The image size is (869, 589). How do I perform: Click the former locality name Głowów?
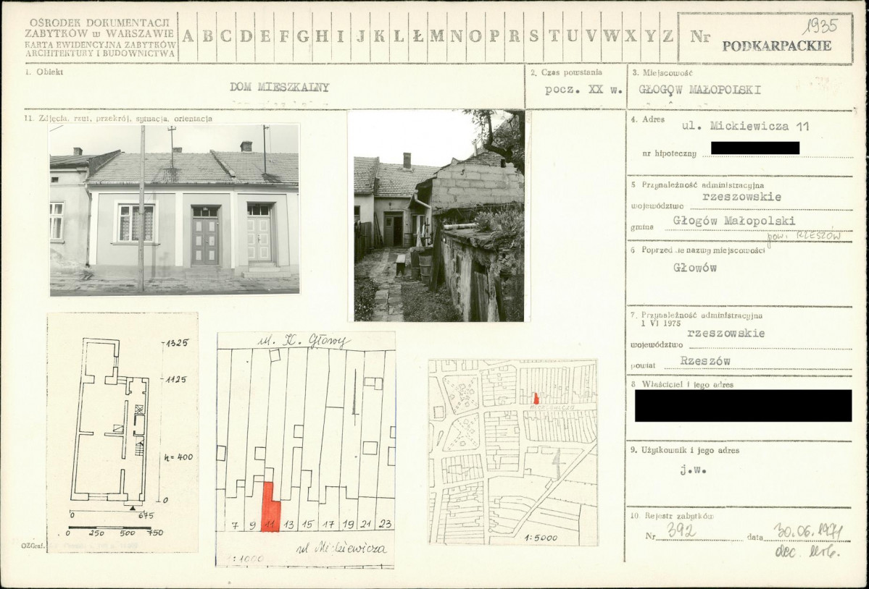(694, 268)
